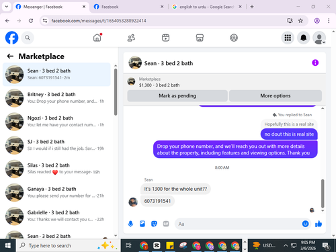Open the Groups icon
Image resolution: width=336 pixels, height=252 pixels.
(x=234, y=38)
